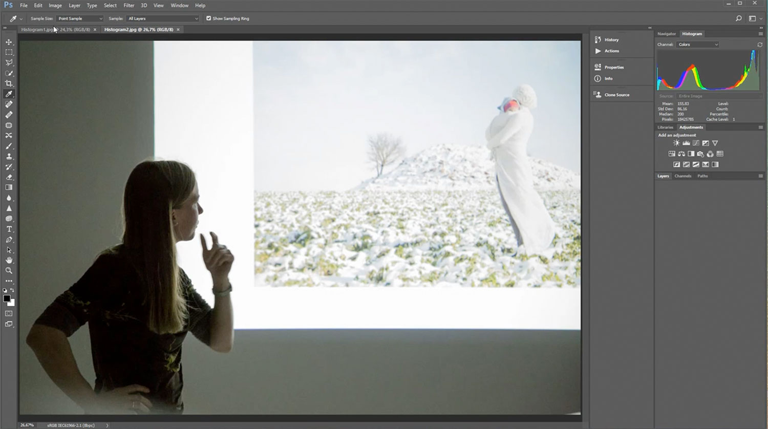
Task: Refresh the histogram with the uncached refresh icon
Action: point(760,45)
